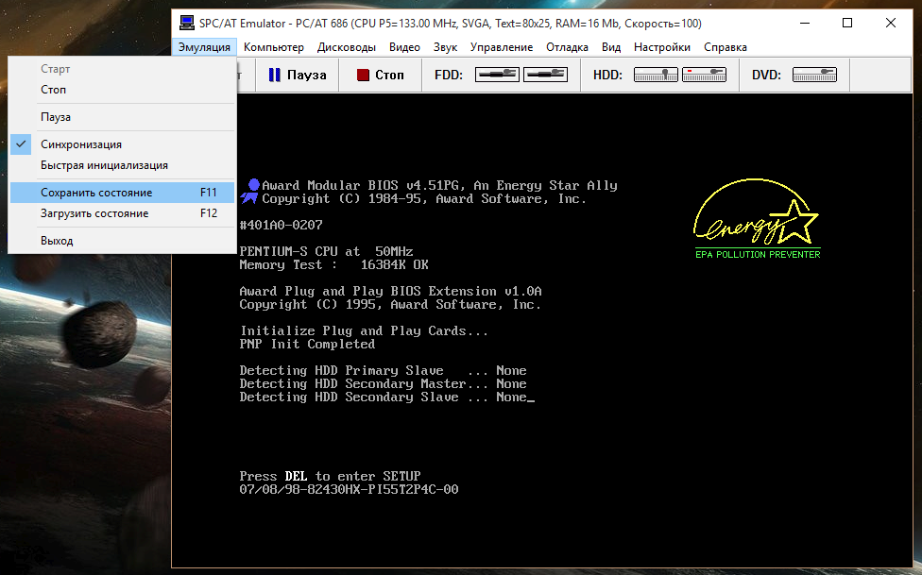This screenshot has width=922, height=575.
Task: Click the blue Award BIOS logo icon
Action: pyautogui.click(x=250, y=192)
